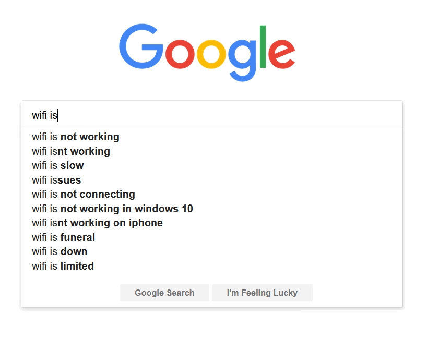The width and height of the screenshot is (427, 338).
Task: Click the final red 'e' in Google logo
Action: (x=281, y=54)
